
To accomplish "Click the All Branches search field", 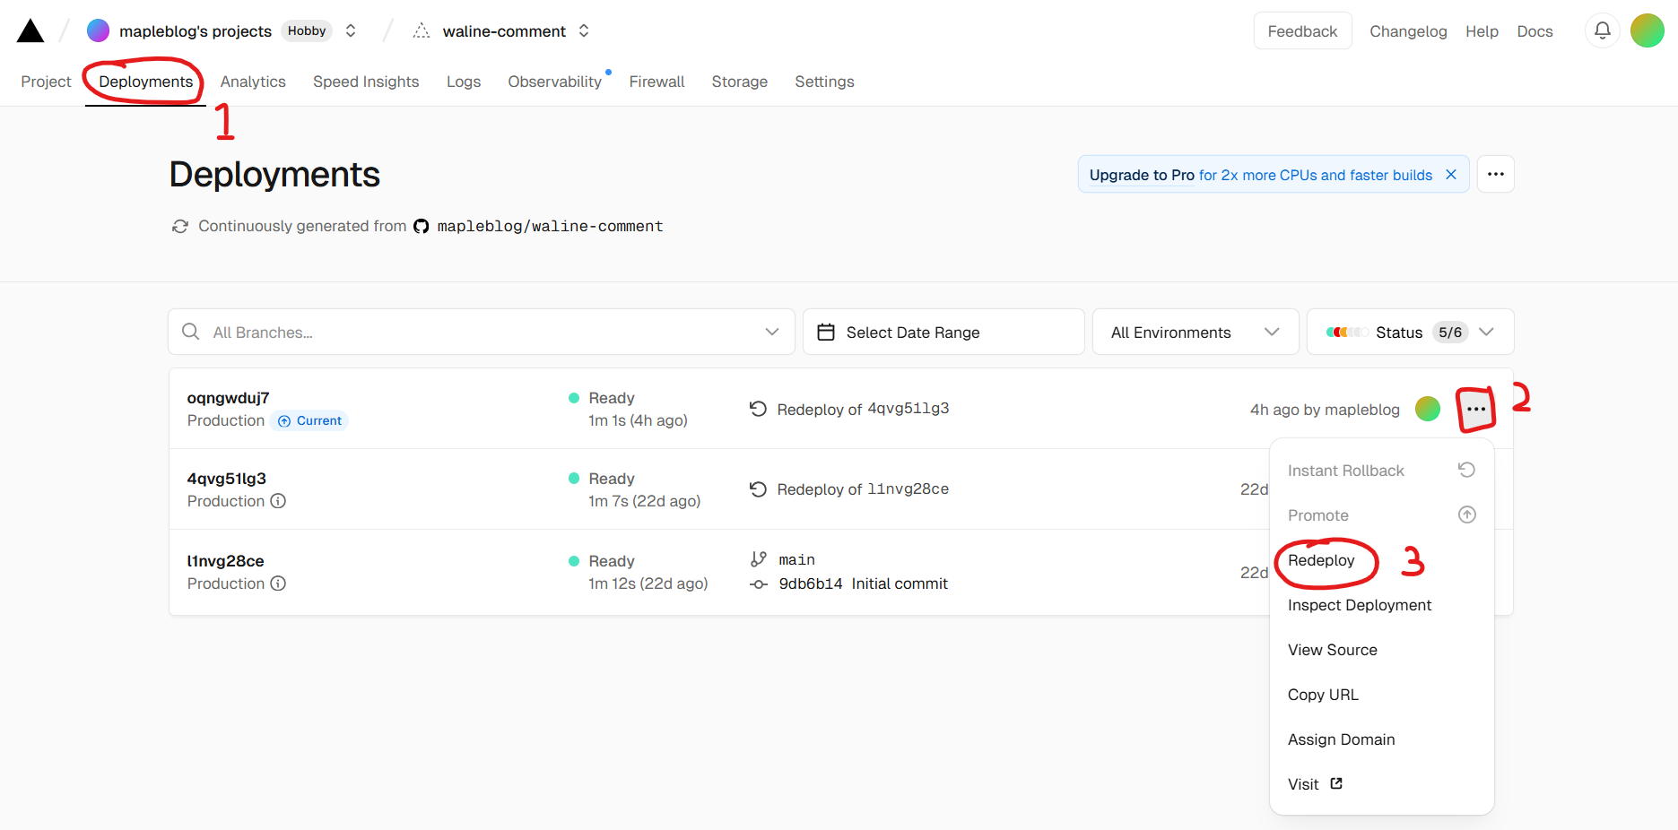I will point(481,333).
